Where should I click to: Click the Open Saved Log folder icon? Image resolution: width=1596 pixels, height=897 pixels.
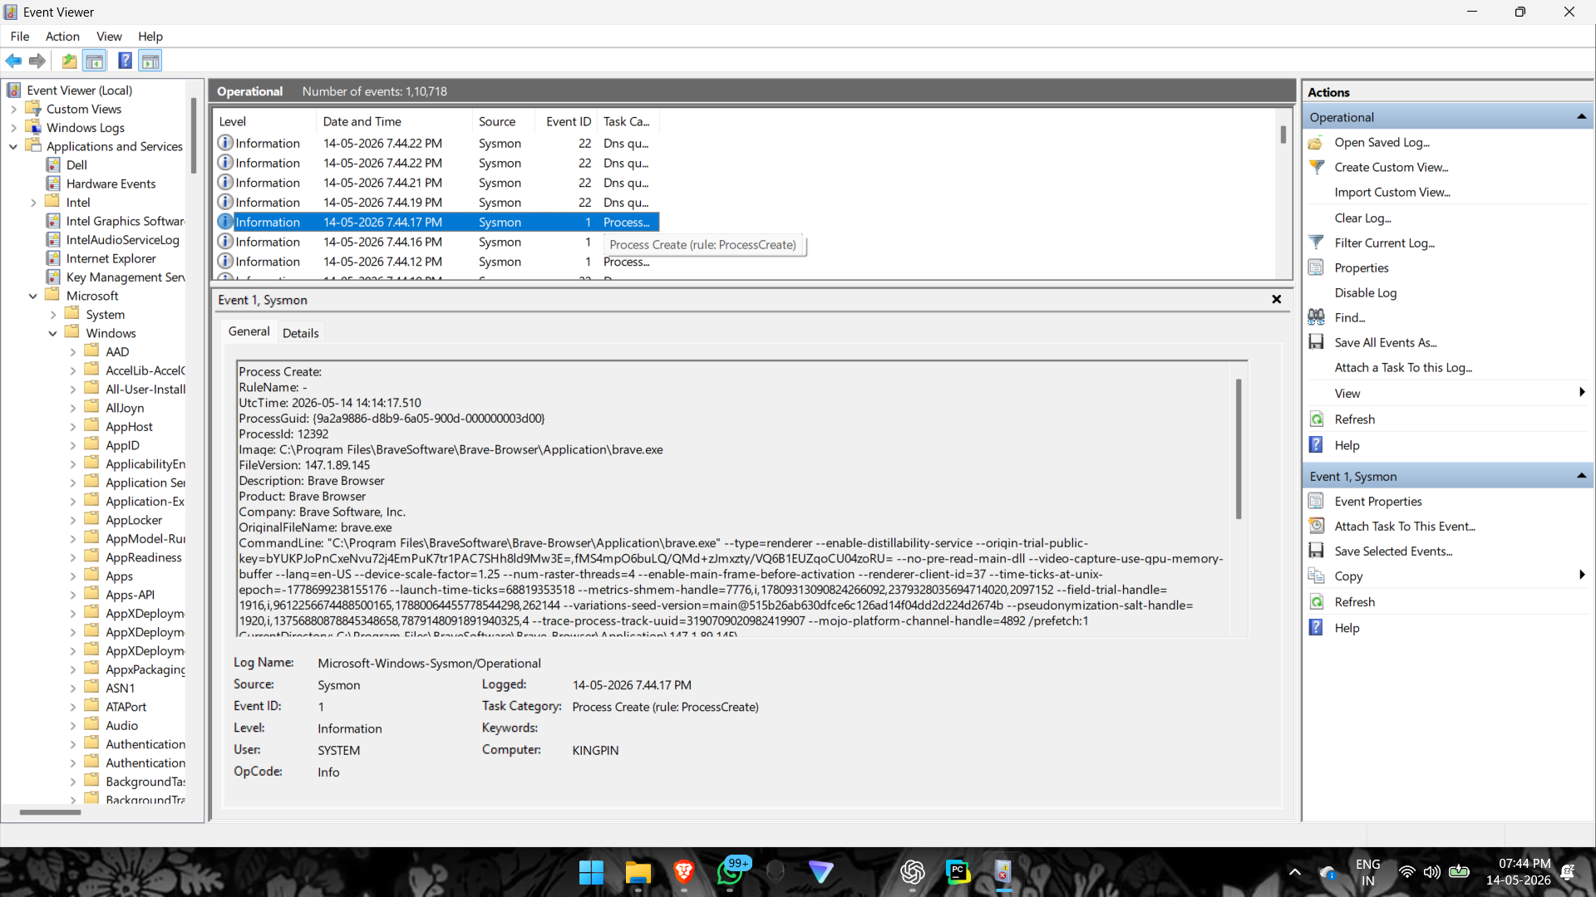coord(1316,143)
